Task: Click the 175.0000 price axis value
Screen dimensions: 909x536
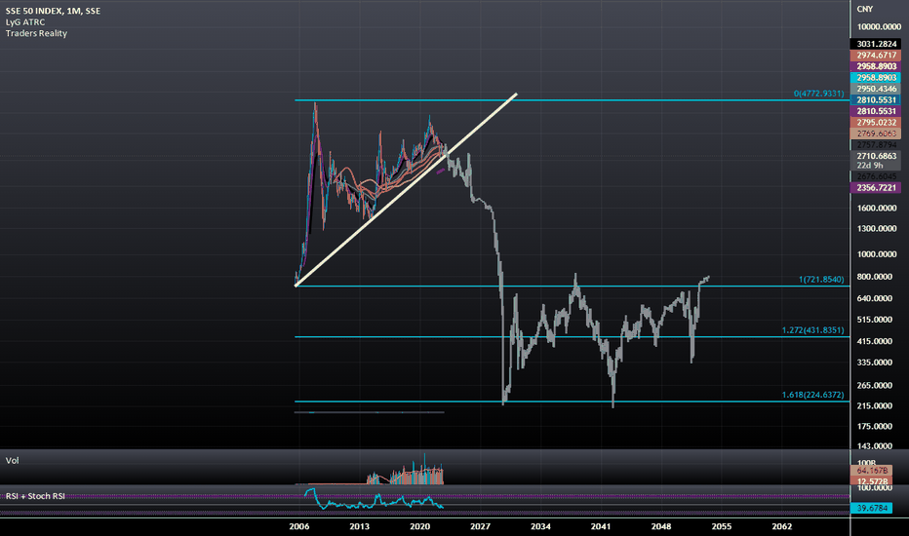Action: pos(874,426)
